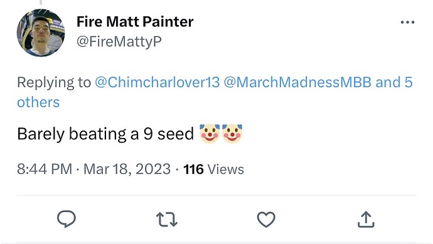The height and width of the screenshot is (244, 433).
Task: Select the 'Views' label next to 116
Action: click(226, 169)
